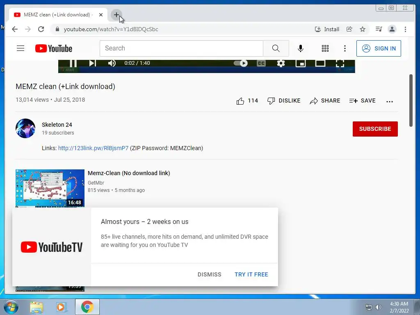This screenshot has width=420, height=315.
Task: Open network tray icon
Action: click(369, 307)
